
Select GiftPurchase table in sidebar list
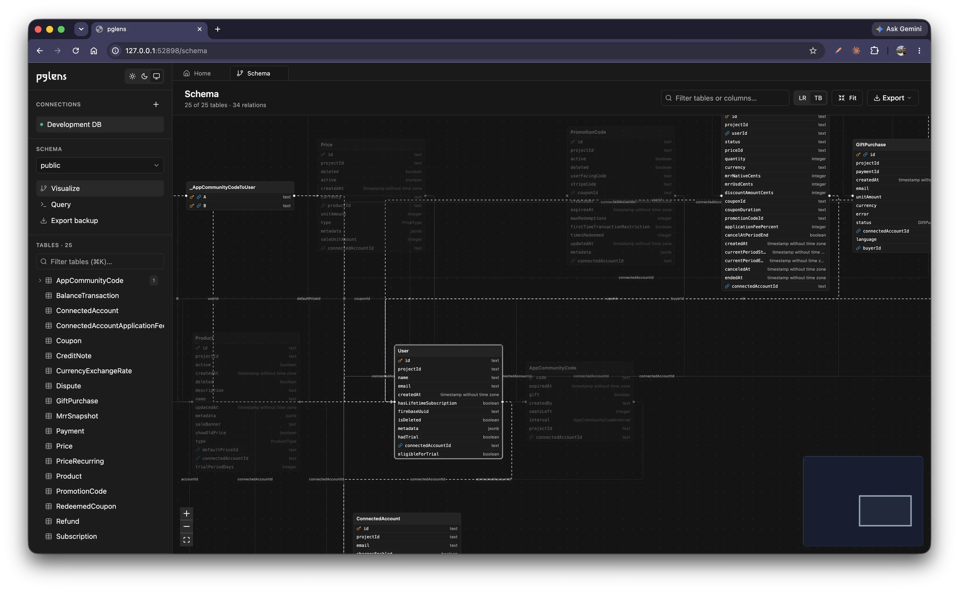click(77, 401)
